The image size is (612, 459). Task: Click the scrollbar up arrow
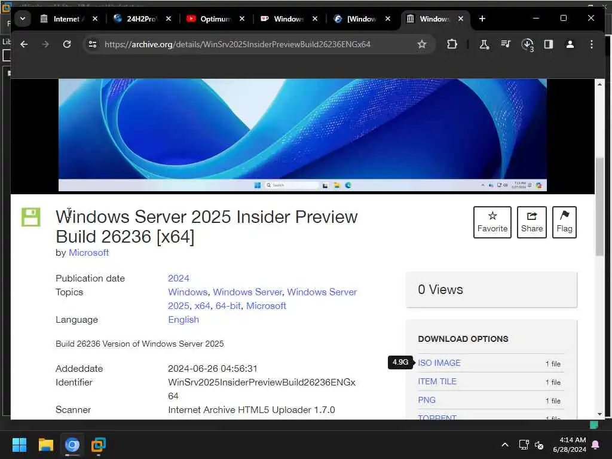point(599,84)
